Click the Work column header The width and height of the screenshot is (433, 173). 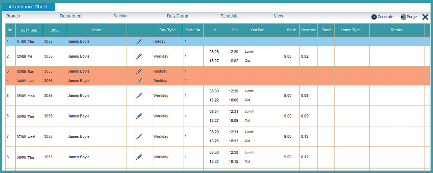tap(291, 30)
